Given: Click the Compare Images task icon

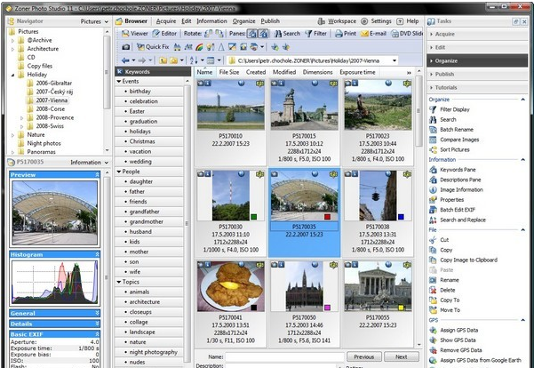Looking at the screenshot, I should click(x=433, y=140).
